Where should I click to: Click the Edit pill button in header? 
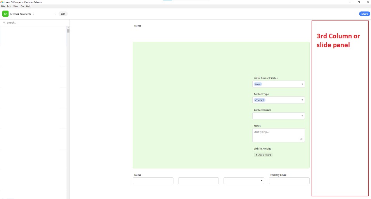(63, 14)
